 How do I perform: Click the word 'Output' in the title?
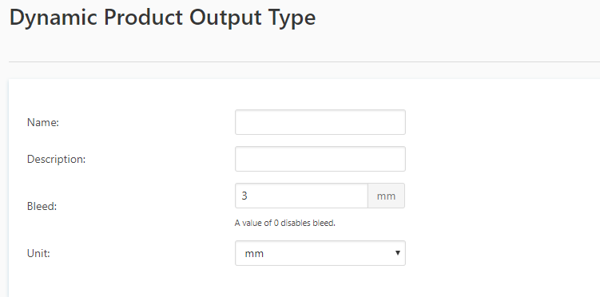click(225, 18)
